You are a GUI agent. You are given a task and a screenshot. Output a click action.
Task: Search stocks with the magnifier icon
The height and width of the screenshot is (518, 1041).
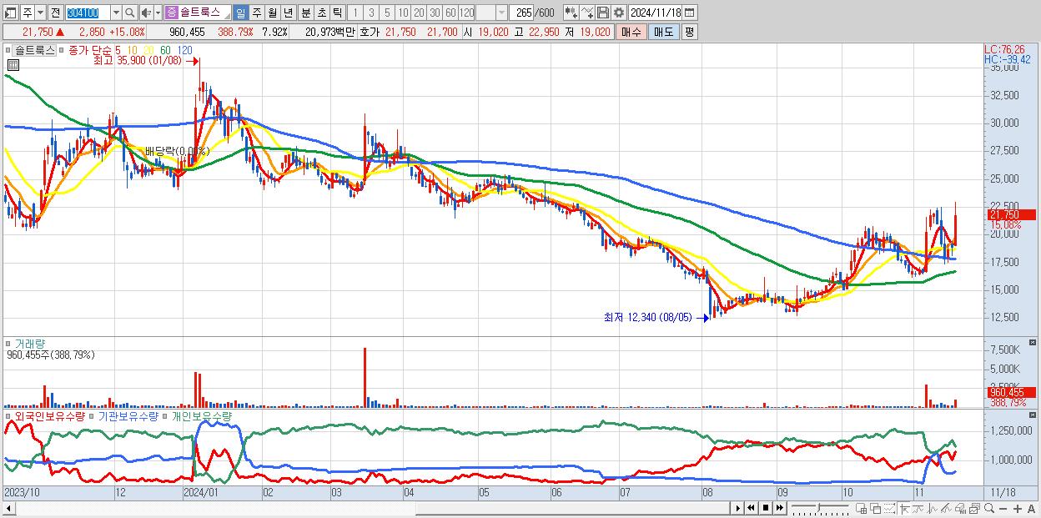coord(129,13)
